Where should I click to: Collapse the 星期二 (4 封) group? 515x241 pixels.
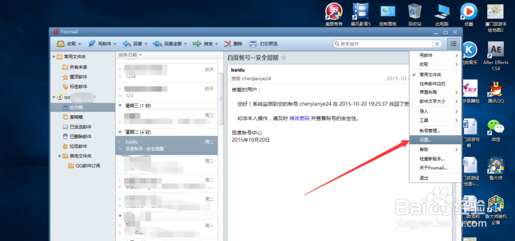120,133
